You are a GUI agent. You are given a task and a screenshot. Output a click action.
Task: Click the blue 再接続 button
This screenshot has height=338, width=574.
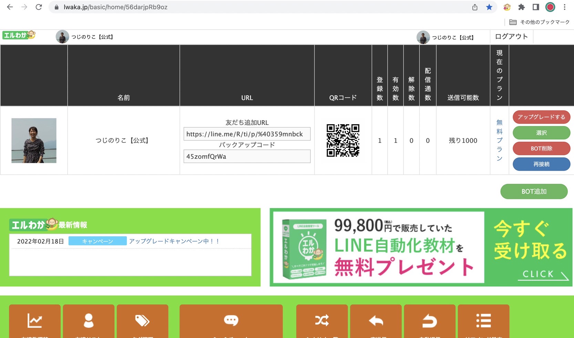(541, 164)
